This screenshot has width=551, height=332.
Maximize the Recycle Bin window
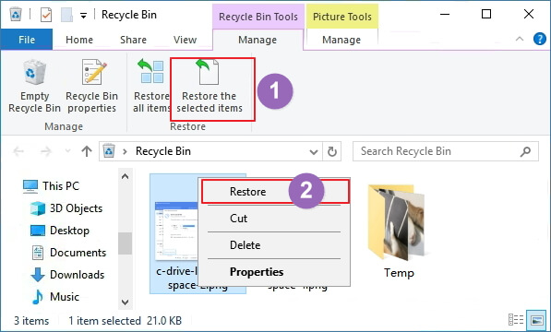[x=486, y=15]
